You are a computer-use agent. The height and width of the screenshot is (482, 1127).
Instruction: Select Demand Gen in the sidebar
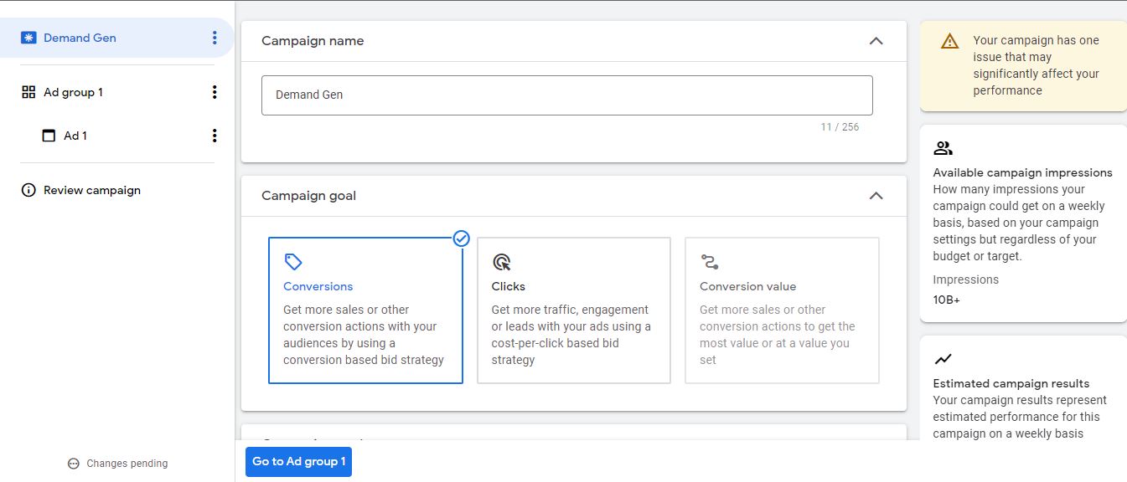(80, 38)
